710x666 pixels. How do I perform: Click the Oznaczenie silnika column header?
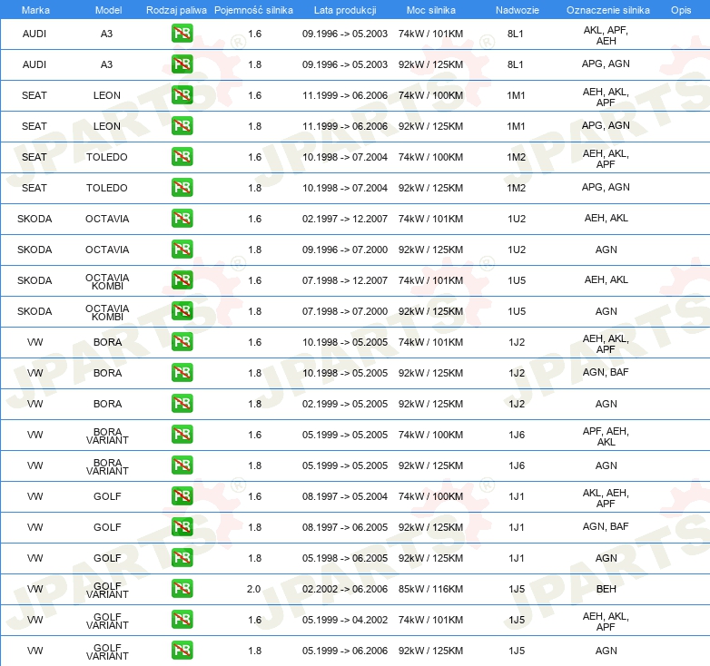pos(608,10)
